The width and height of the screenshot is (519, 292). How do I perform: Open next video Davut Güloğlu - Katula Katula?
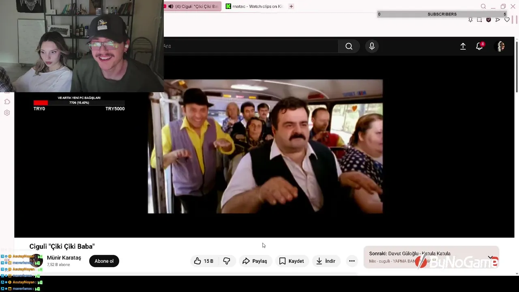(419, 253)
